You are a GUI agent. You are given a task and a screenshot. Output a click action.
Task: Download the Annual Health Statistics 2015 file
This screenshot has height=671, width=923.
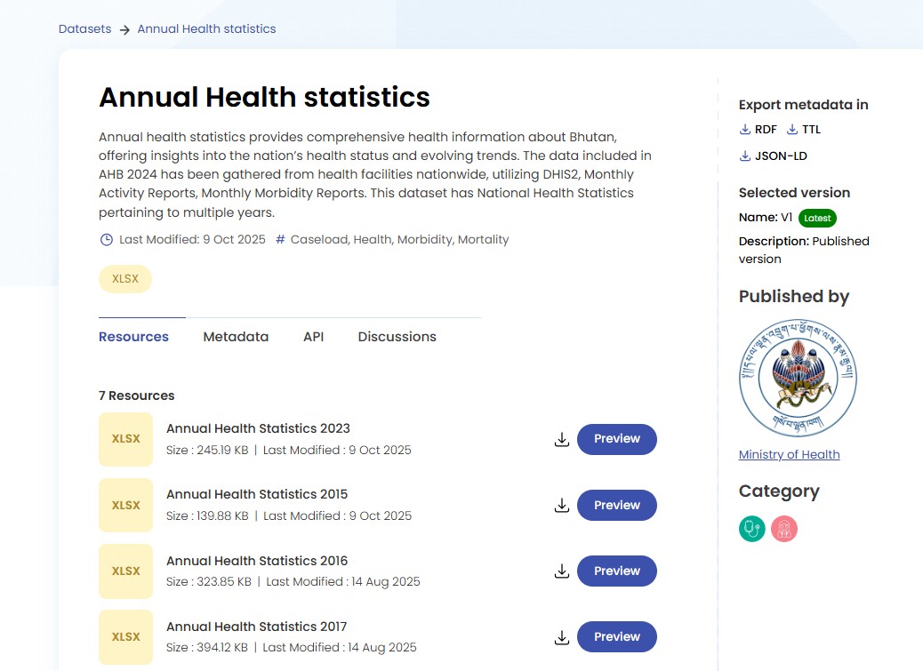[561, 505]
